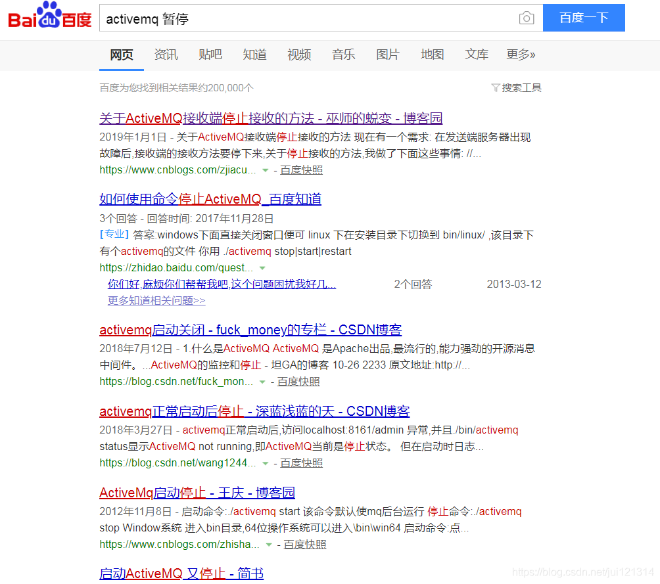Click URL https://blog.csdn.net/wang1244...
Viewport: 660px width, 584px height.
pos(177,463)
